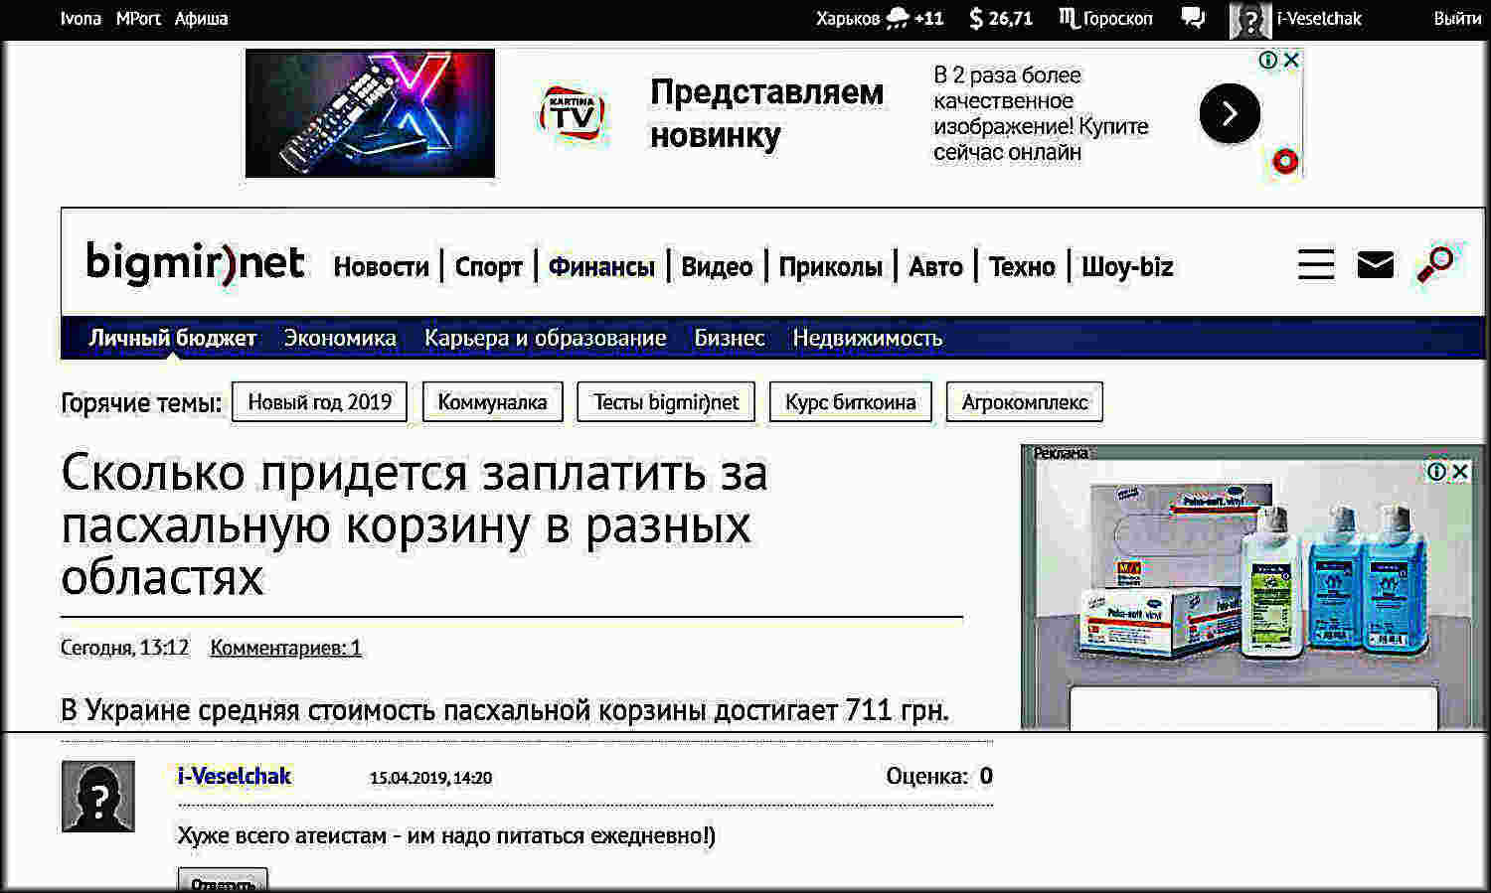Viewport: 1491px width, 893px height.
Task: Click the Новый год 2019 topic tag
Action: click(319, 402)
